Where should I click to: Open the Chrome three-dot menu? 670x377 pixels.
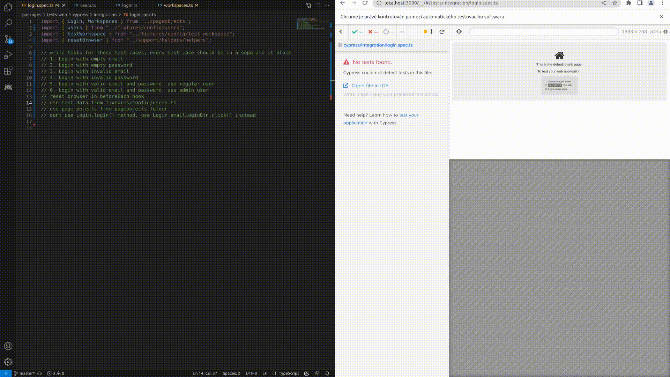point(662,3)
